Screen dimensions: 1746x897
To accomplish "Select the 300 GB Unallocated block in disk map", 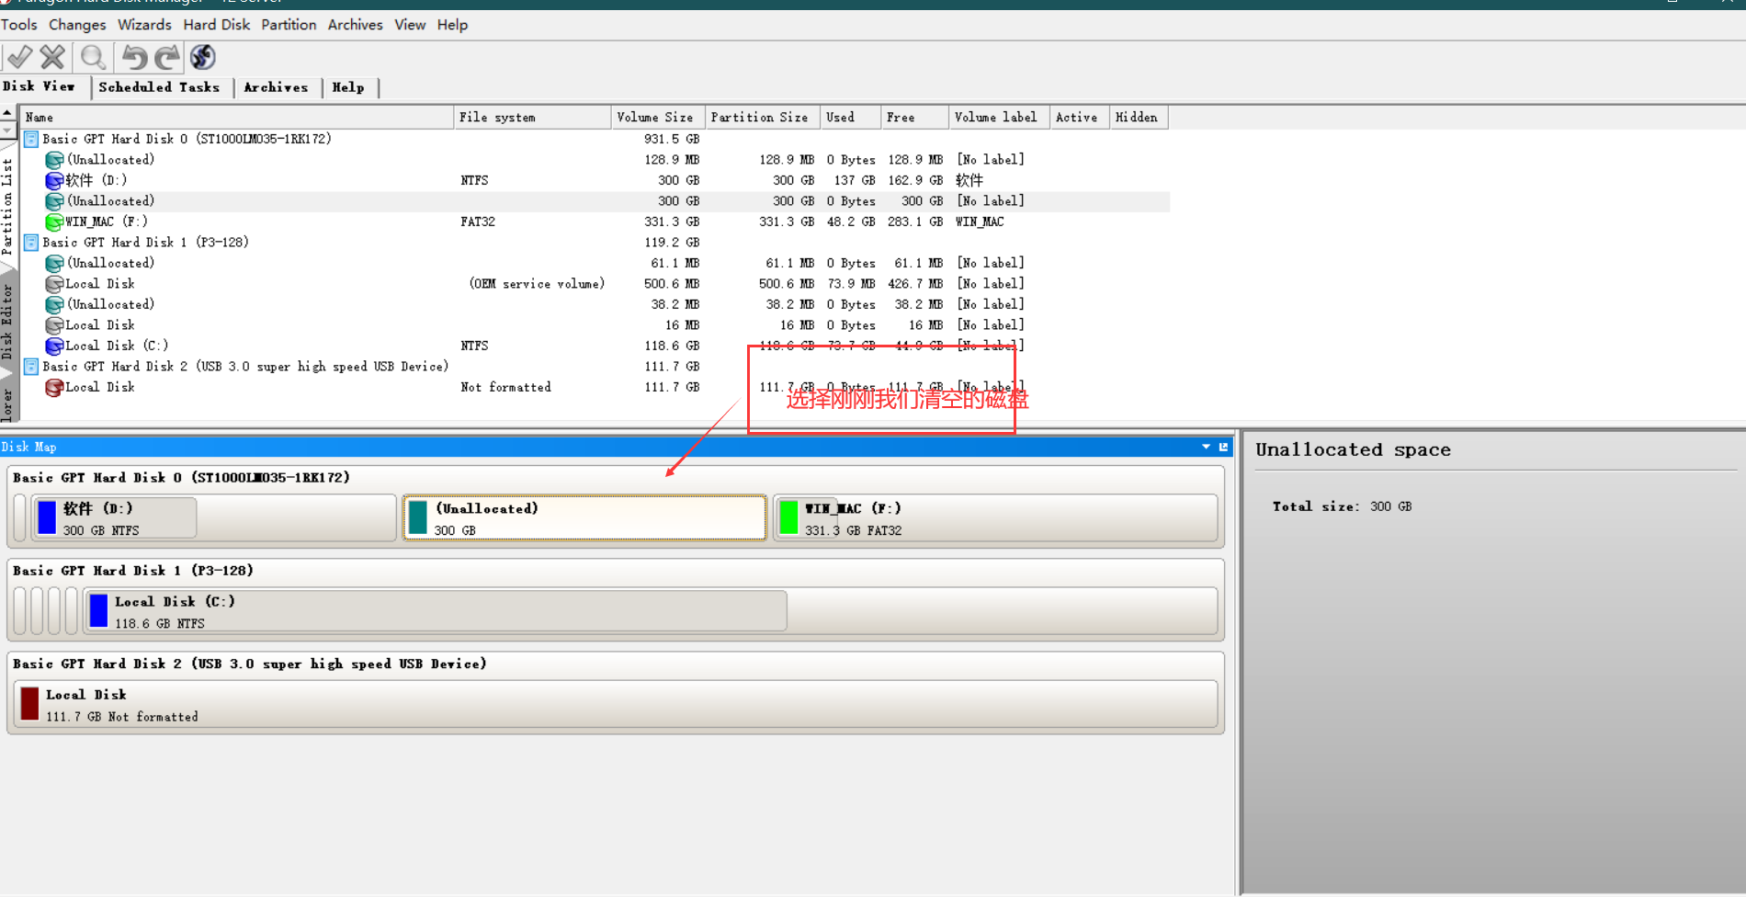I will (584, 517).
